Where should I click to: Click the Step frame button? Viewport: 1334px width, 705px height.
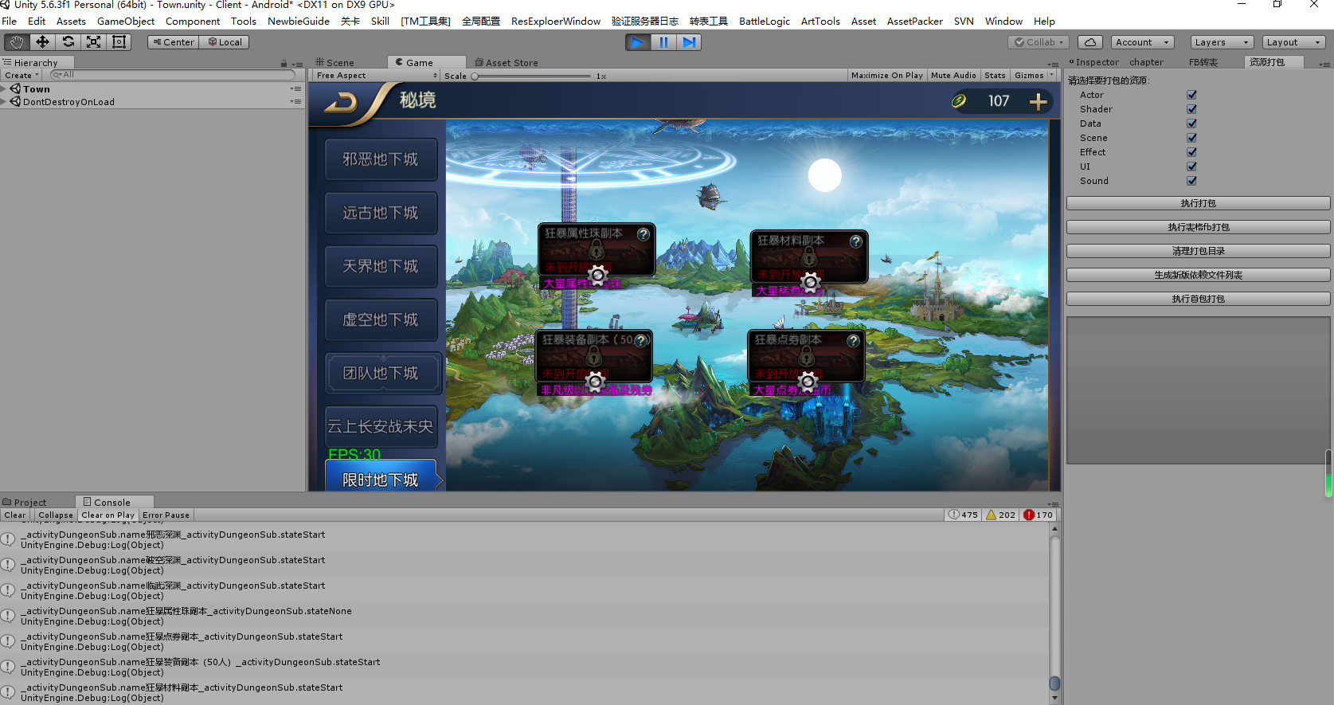click(689, 42)
